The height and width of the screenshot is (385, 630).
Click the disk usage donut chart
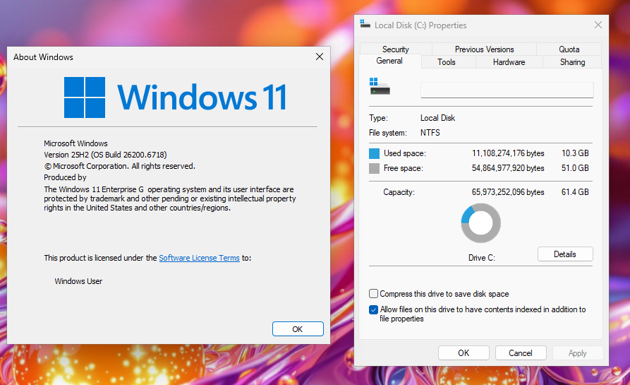pos(480,223)
